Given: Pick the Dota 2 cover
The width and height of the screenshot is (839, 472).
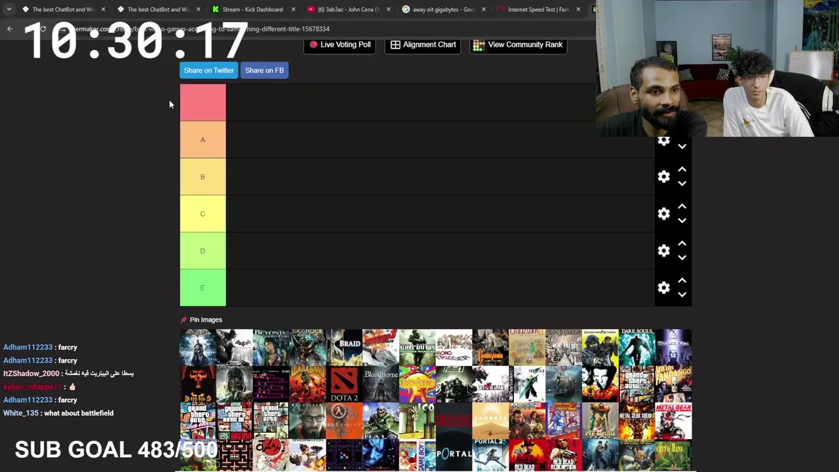Looking at the screenshot, I should tap(344, 384).
